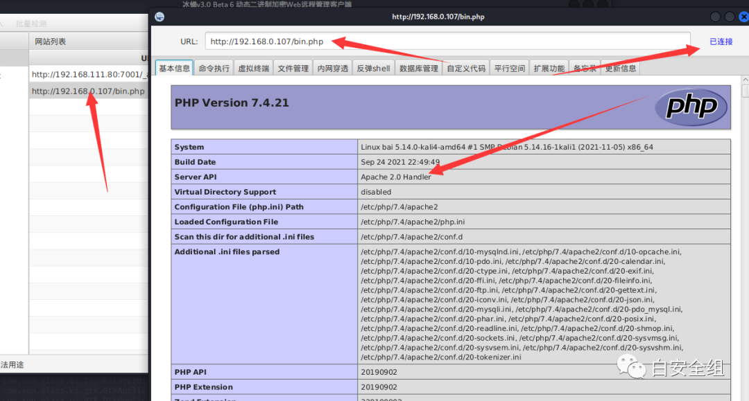The width and height of the screenshot is (749, 401).
Task: Click the PHP Extension label
Action: point(203,387)
